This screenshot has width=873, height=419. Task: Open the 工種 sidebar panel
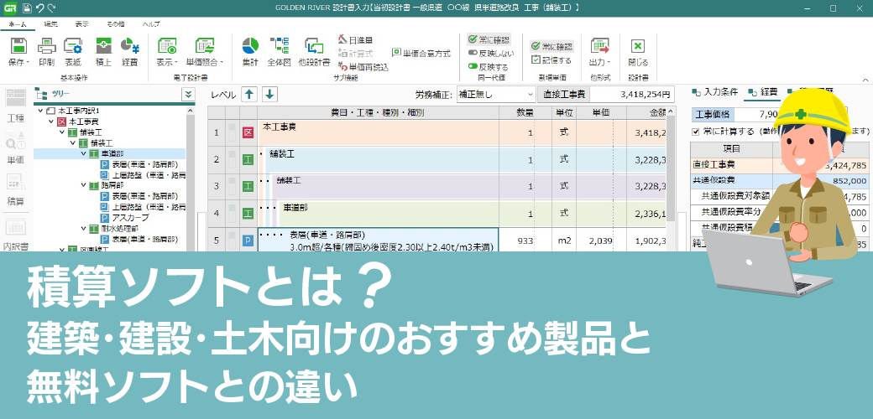tap(16, 106)
